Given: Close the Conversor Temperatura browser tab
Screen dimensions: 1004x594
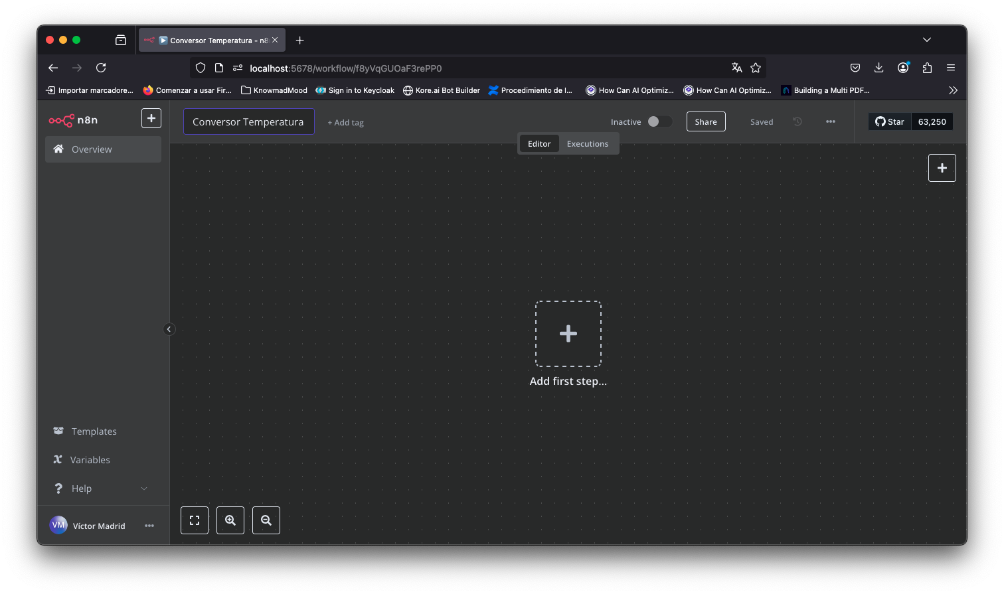Looking at the screenshot, I should tap(275, 40).
